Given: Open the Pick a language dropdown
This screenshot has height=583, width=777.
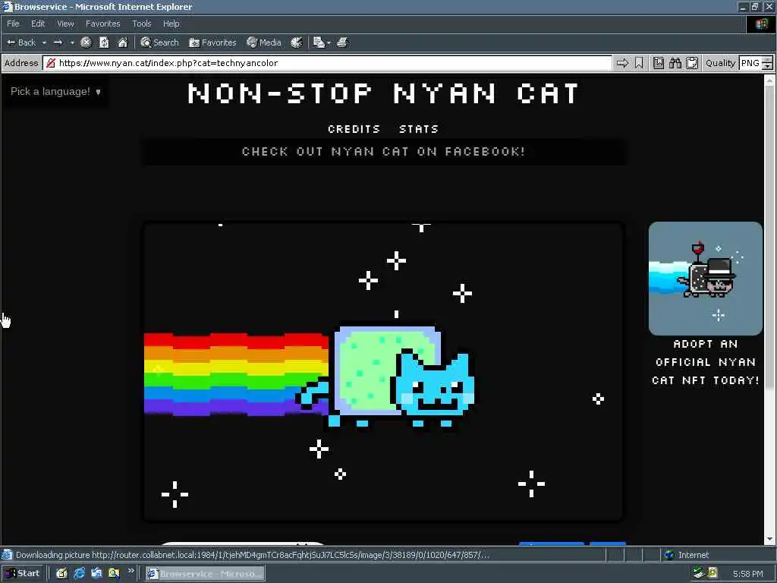Looking at the screenshot, I should pyautogui.click(x=55, y=91).
